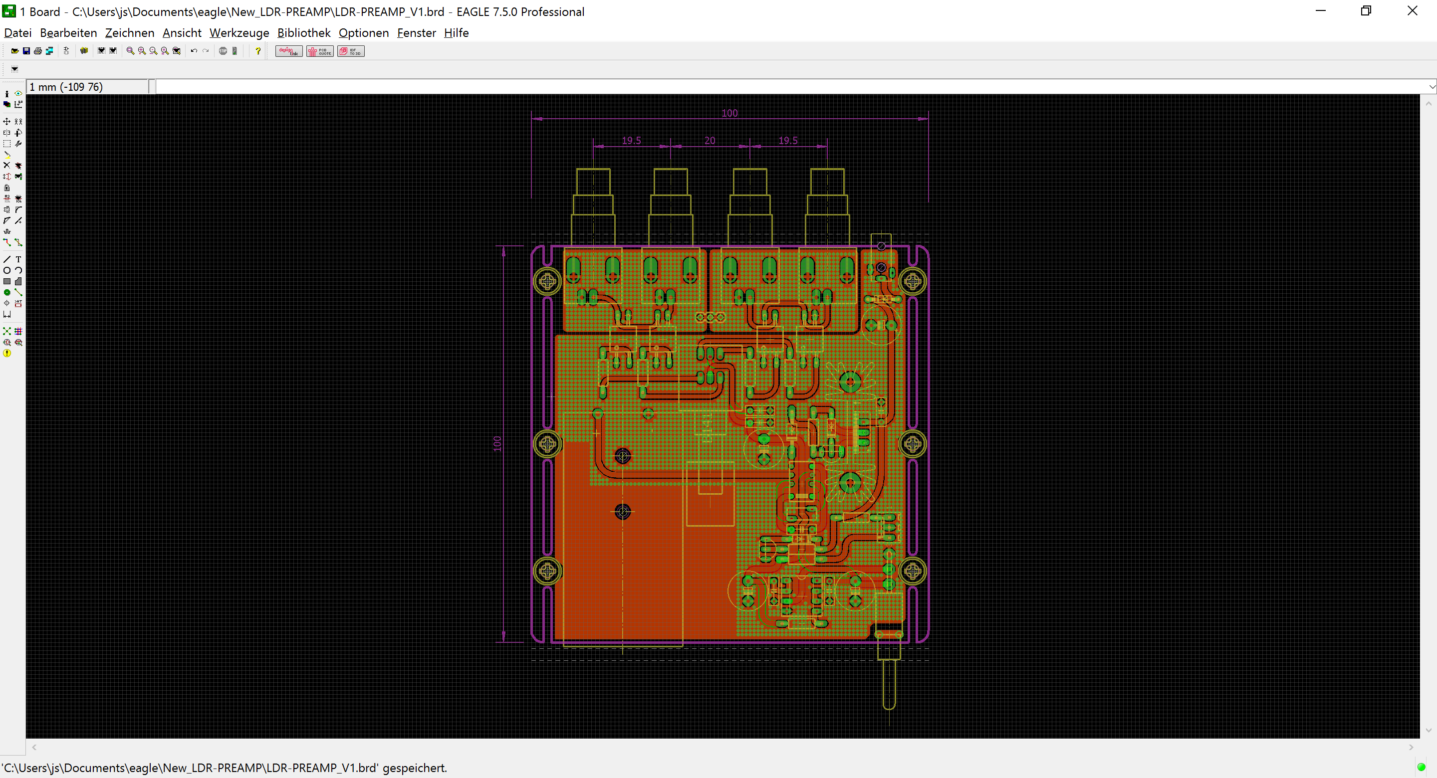Select the Route track tool
Viewport: 1437px width, 778px height.
point(6,242)
